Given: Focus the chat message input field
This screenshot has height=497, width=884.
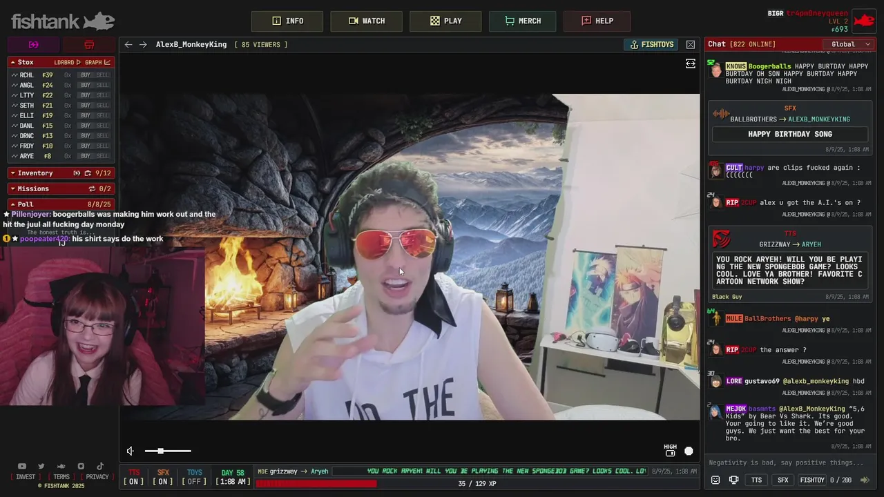Looking at the screenshot, I should pyautogui.click(x=790, y=462).
